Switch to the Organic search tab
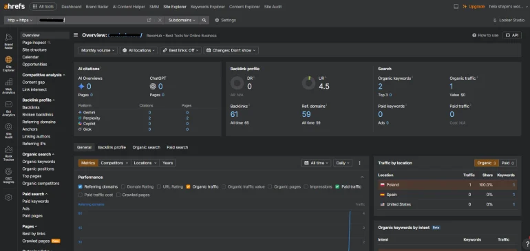The image size is (530, 251). click(147, 147)
